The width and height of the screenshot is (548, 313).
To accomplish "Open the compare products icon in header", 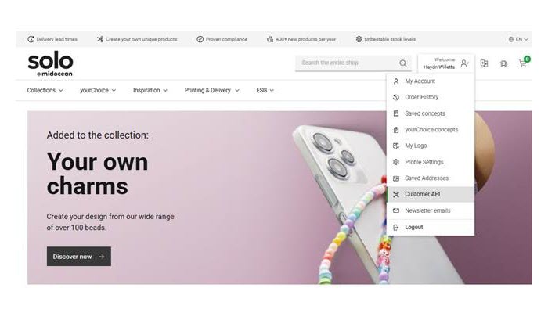I will click(x=484, y=63).
